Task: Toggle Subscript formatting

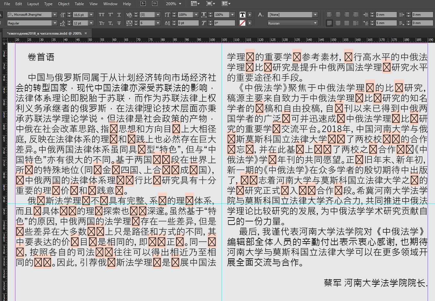Action: (110, 23)
